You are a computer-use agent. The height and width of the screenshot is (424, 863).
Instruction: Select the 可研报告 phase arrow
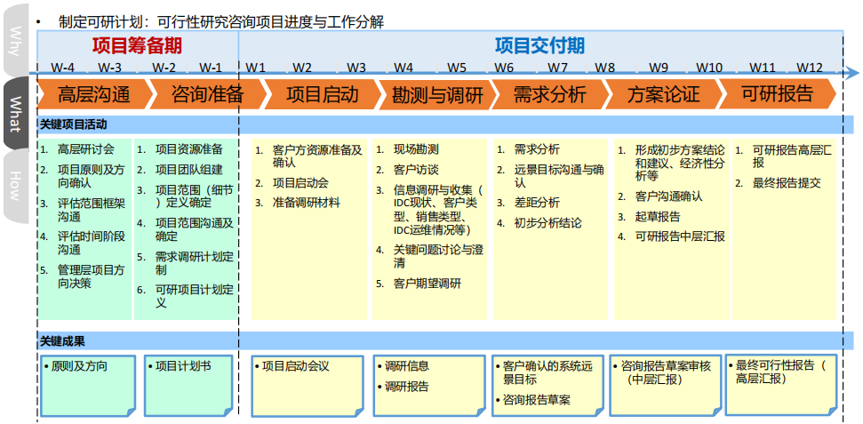(x=777, y=93)
